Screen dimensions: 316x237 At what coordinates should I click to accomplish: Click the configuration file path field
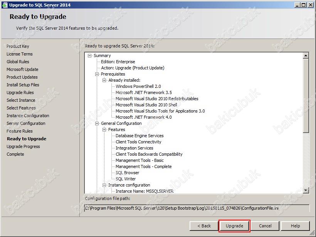pos(197,208)
